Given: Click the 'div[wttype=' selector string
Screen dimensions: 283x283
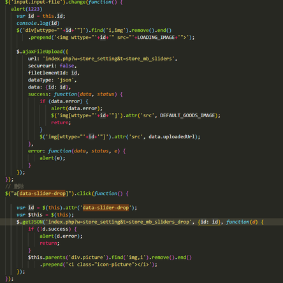Looking at the screenshot, I should pos(42,31).
